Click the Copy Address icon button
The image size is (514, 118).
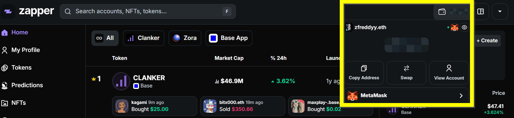tap(364, 68)
